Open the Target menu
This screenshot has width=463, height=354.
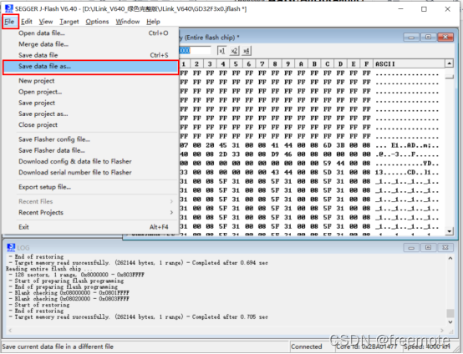click(x=69, y=22)
